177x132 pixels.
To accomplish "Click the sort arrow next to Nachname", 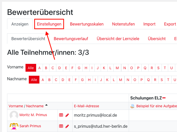I will pyautogui.click(x=46, y=106).
